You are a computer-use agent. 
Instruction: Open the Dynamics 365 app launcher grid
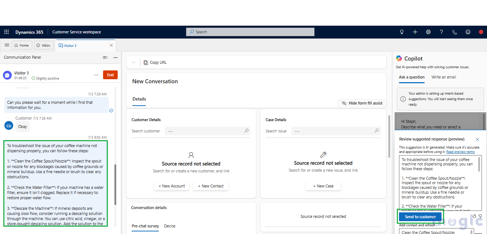pyautogui.click(x=6, y=32)
